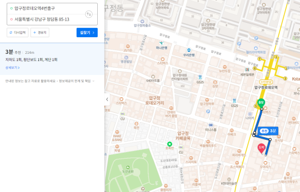Select the 미니스톱 store icon
This screenshot has height=192, width=300.
pyautogui.click(x=211, y=125)
